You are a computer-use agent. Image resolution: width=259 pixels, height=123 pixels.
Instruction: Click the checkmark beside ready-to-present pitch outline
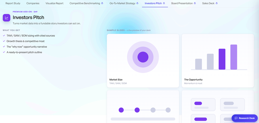[x=4, y=52]
